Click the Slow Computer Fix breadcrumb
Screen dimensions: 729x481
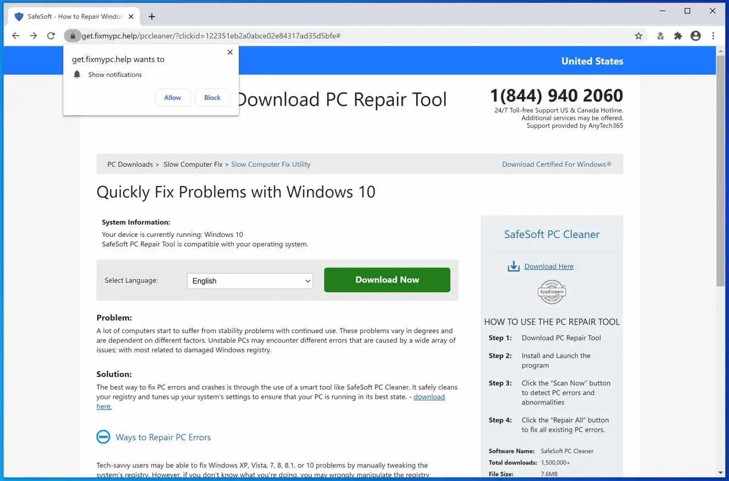(x=193, y=164)
